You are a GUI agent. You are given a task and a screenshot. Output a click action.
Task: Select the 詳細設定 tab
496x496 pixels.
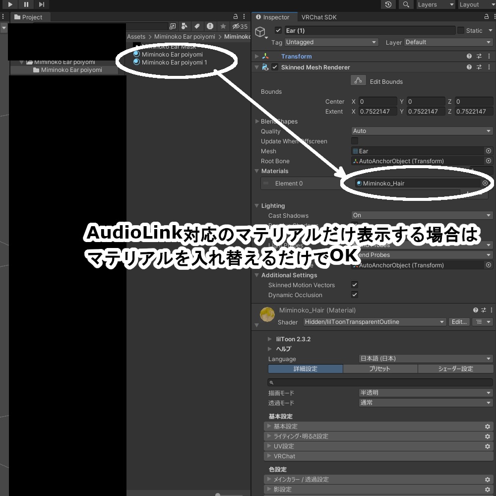306,369
